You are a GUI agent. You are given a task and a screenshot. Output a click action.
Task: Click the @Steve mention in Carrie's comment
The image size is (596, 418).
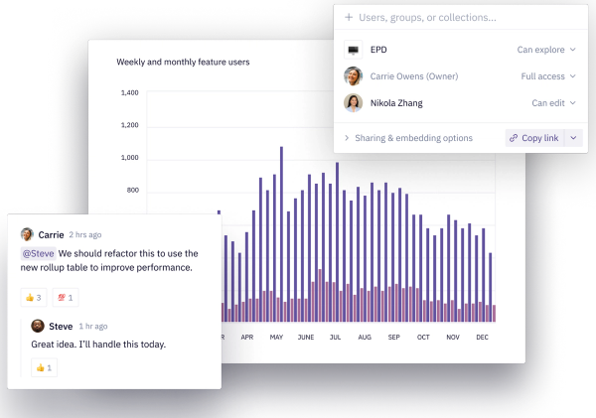coord(38,253)
